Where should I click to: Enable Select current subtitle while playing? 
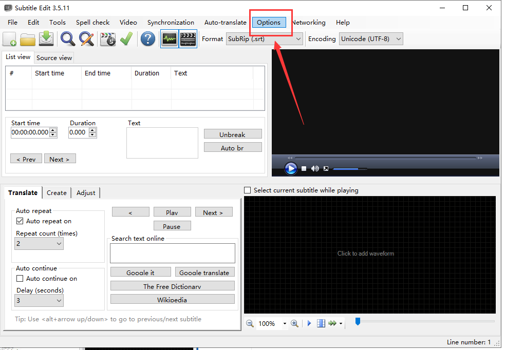[247, 190]
